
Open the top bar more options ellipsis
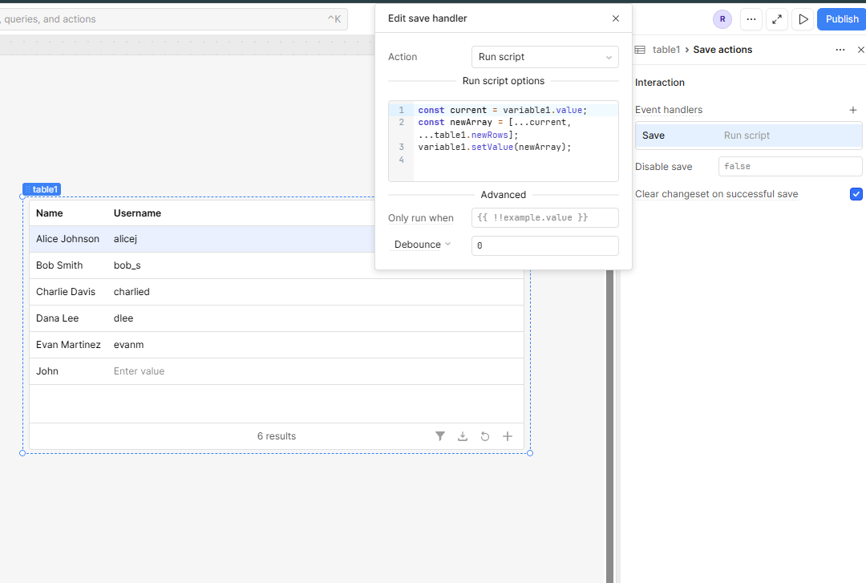point(751,19)
